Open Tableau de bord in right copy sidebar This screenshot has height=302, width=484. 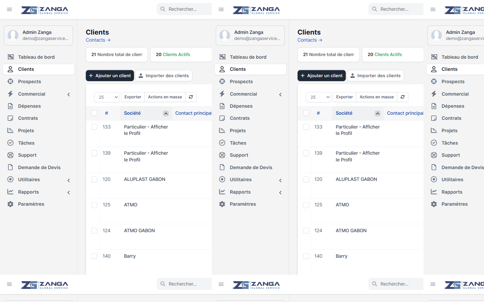455,57
